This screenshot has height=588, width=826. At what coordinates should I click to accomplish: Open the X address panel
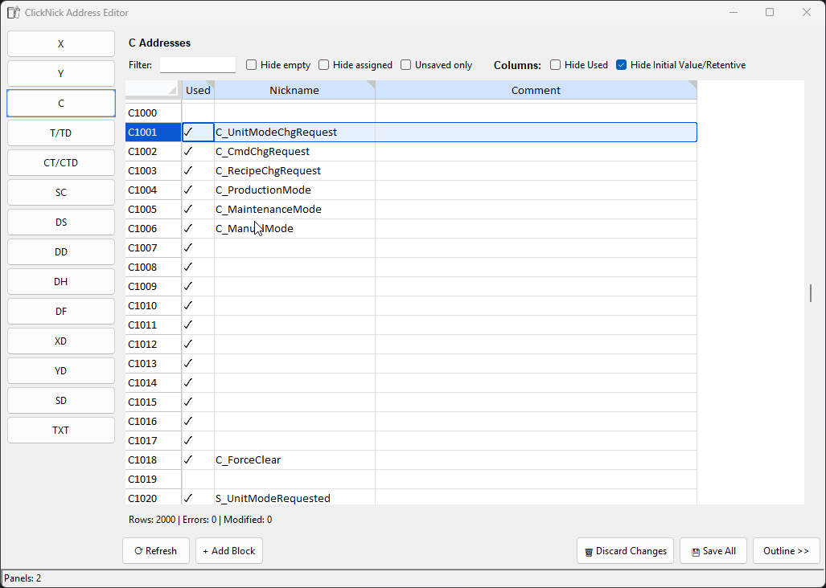pyautogui.click(x=61, y=43)
